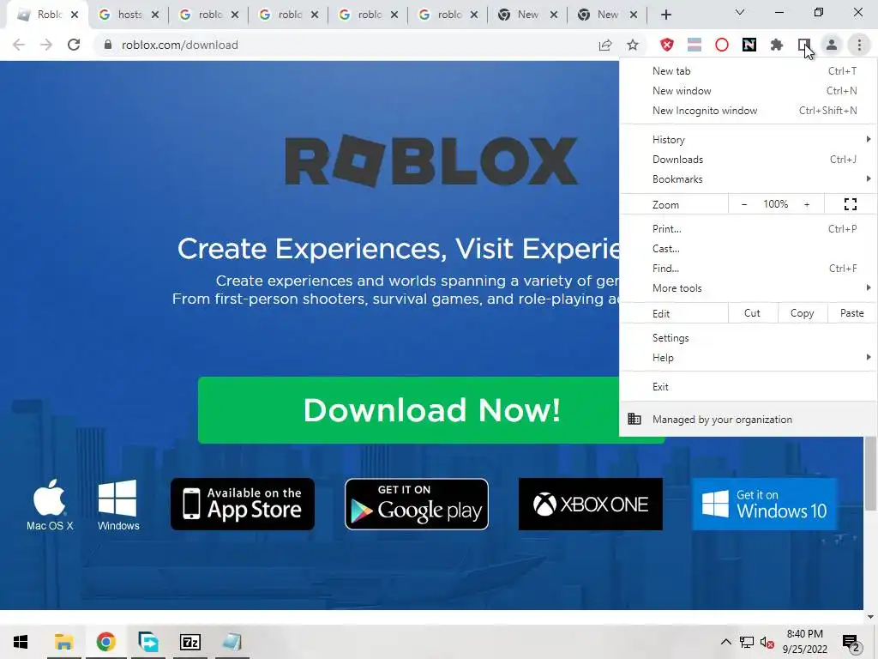Click the browser forward arrow
The width and height of the screenshot is (878, 659).
[x=46, y=45]
